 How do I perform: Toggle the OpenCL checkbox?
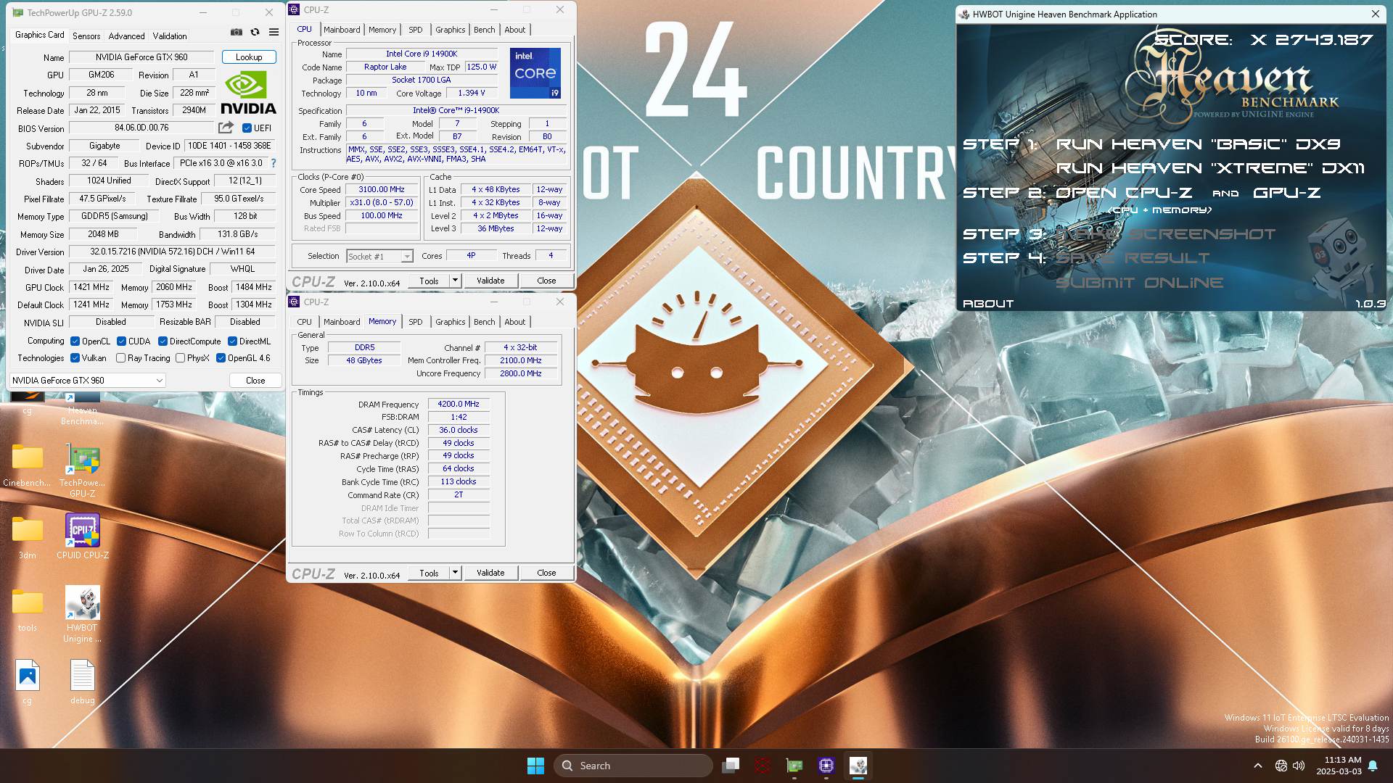[x=75, y=341]
